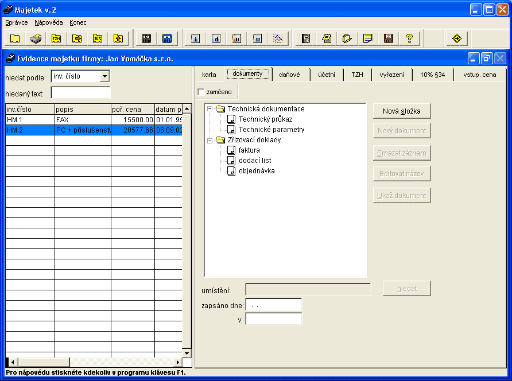Collapse the Zřizovací doklady tree node
512x381 pixels.
point(210,141)
